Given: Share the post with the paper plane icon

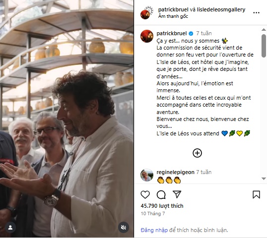Looking at the screenshot, I should 177,194.
